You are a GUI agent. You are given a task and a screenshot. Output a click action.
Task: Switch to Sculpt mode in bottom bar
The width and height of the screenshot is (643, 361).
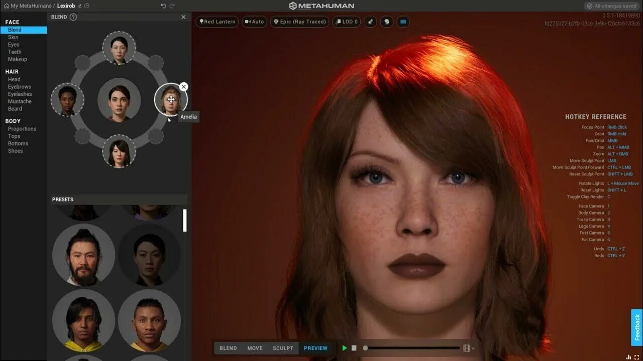[x=283, y=348]
